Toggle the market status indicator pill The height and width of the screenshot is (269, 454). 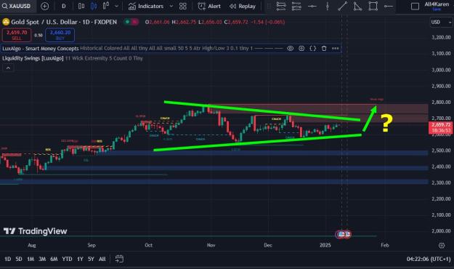131,22
